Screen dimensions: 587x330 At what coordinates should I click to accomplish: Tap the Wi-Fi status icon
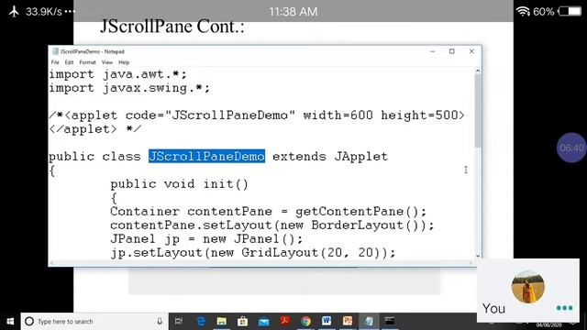(523, 11)
